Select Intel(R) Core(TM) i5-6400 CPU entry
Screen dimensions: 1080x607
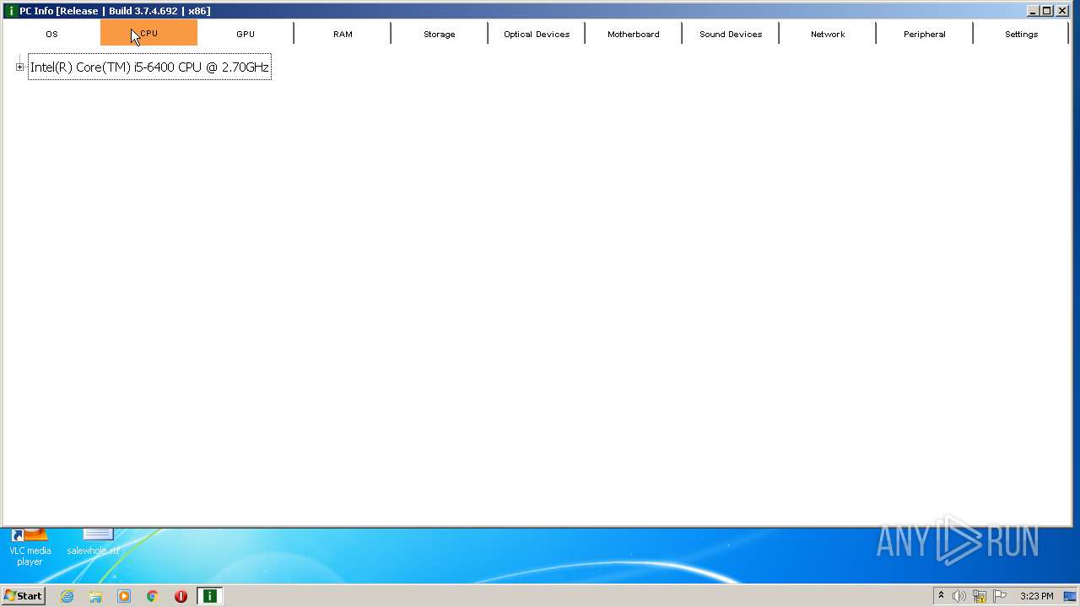pyautogui.click(x=149, y=67)
